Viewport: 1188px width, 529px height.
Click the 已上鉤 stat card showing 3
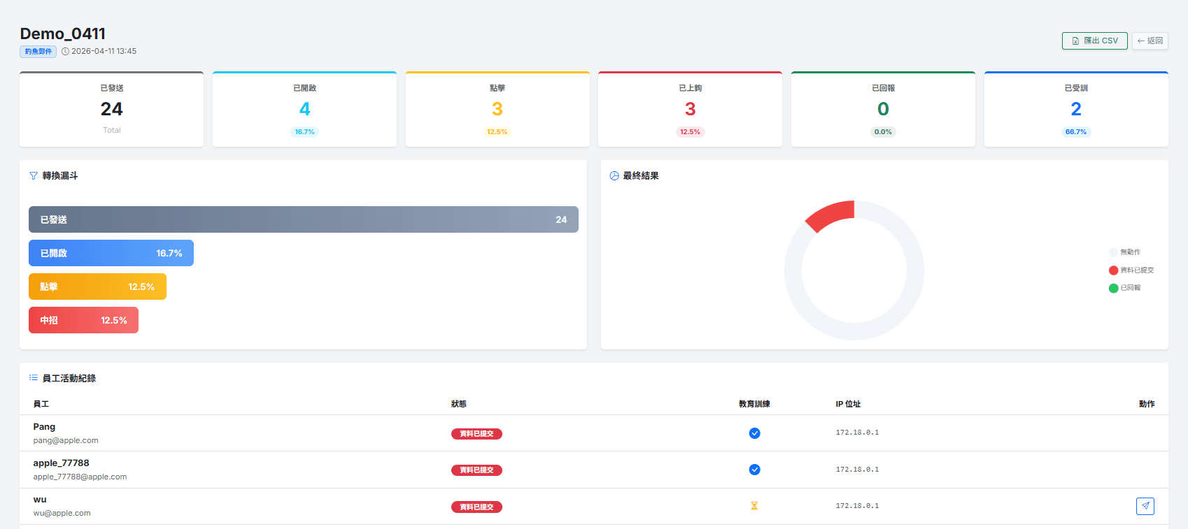tap(691, 109)
